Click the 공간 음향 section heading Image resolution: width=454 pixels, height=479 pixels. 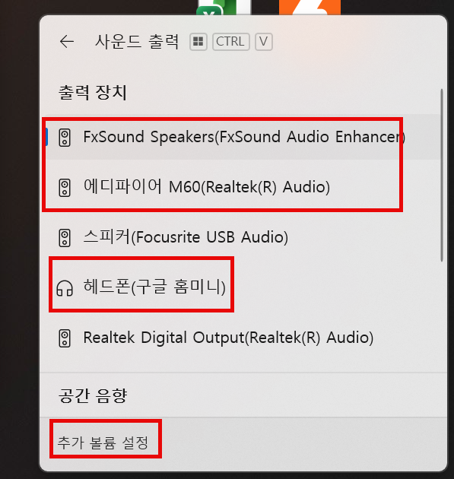[93, 396]
